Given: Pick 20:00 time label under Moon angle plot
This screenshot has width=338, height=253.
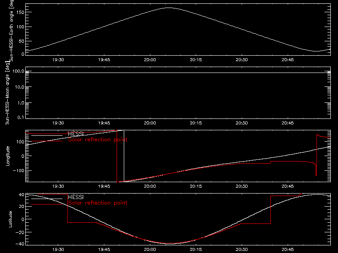Looking at the screenshot, I should click(150, 123).
